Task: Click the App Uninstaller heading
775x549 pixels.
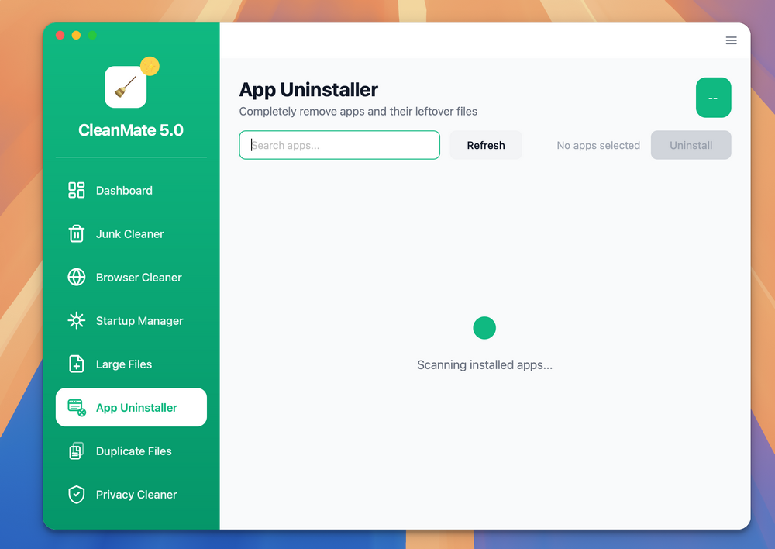Action: point(308,90)
